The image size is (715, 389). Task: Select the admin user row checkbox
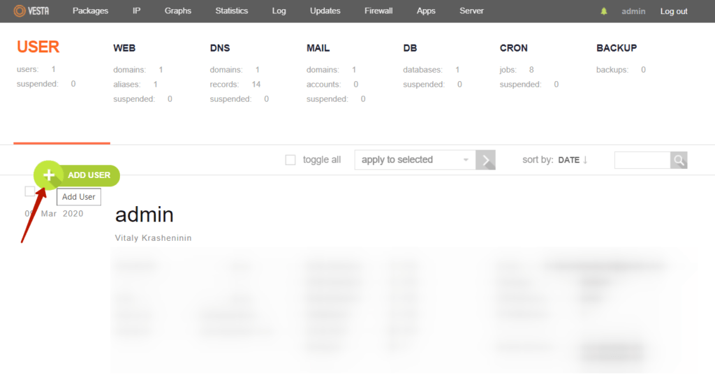(x=29, y=191)
